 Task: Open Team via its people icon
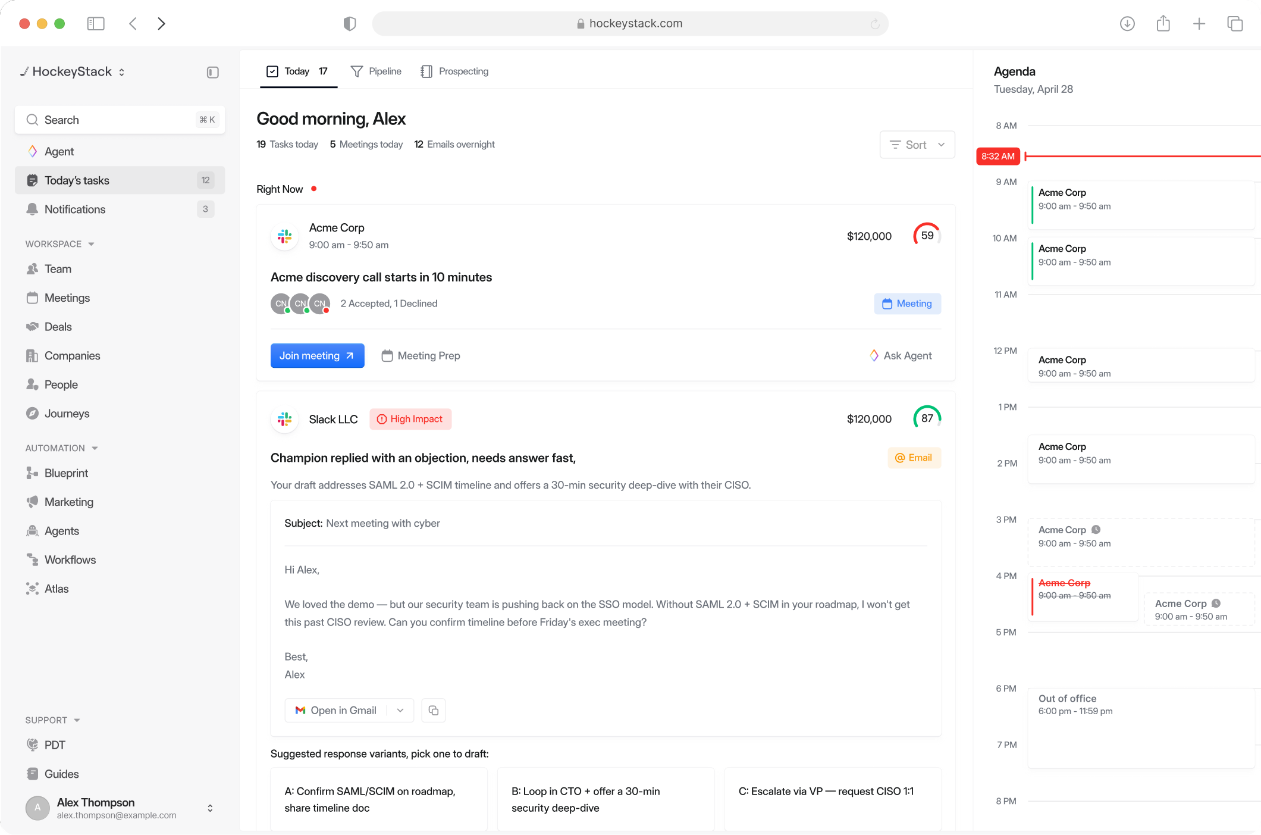click(x=33, y=269)
